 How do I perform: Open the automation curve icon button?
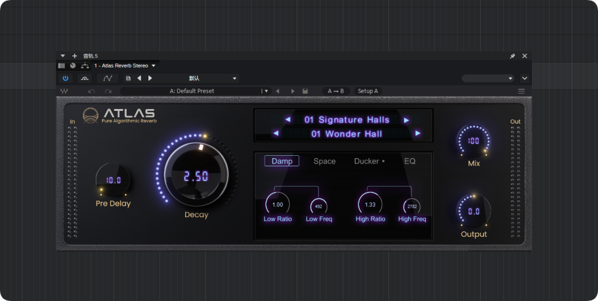pos(107,78)
